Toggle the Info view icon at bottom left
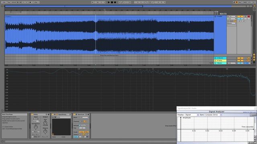 click(2, 142)
